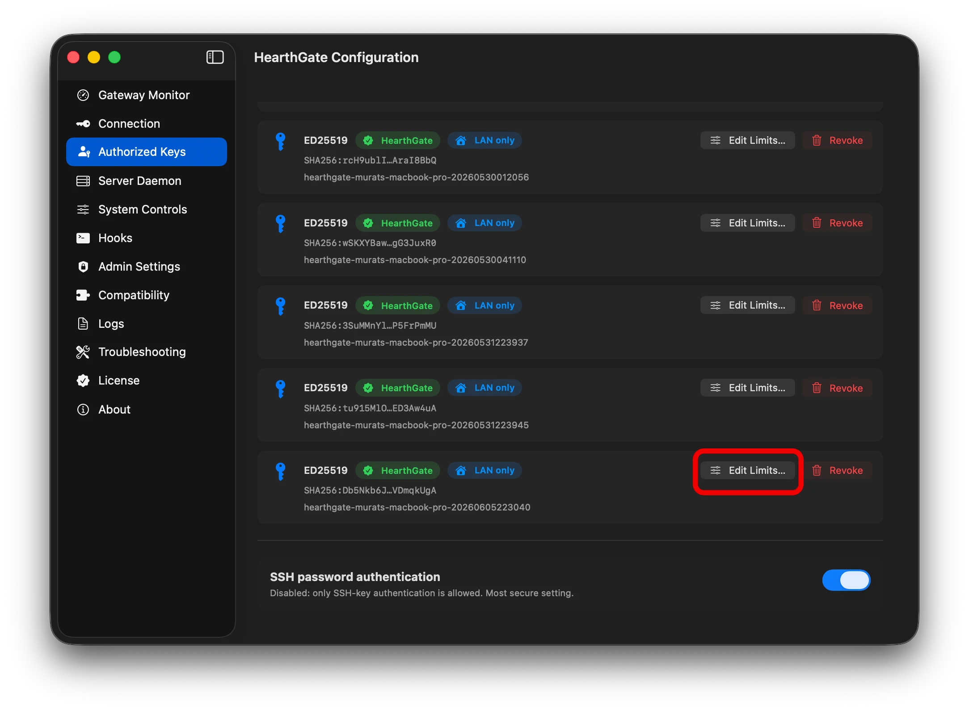
Task: Open Gateway Monitor in the sidebar
Action: pyautogui.click(x=147, y=95)
